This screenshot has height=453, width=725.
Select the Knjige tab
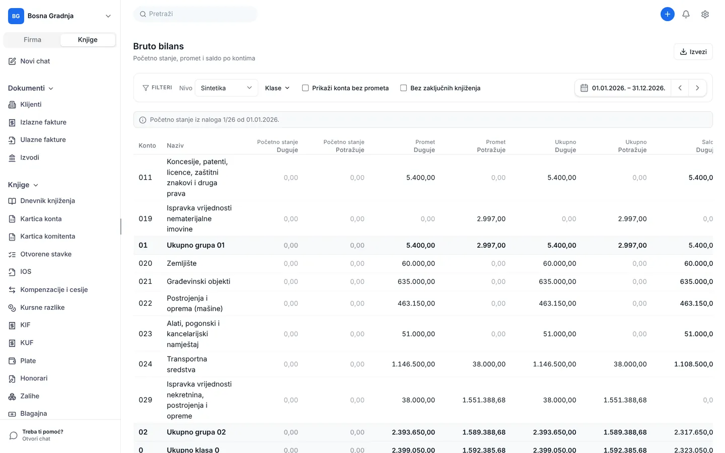88,40
